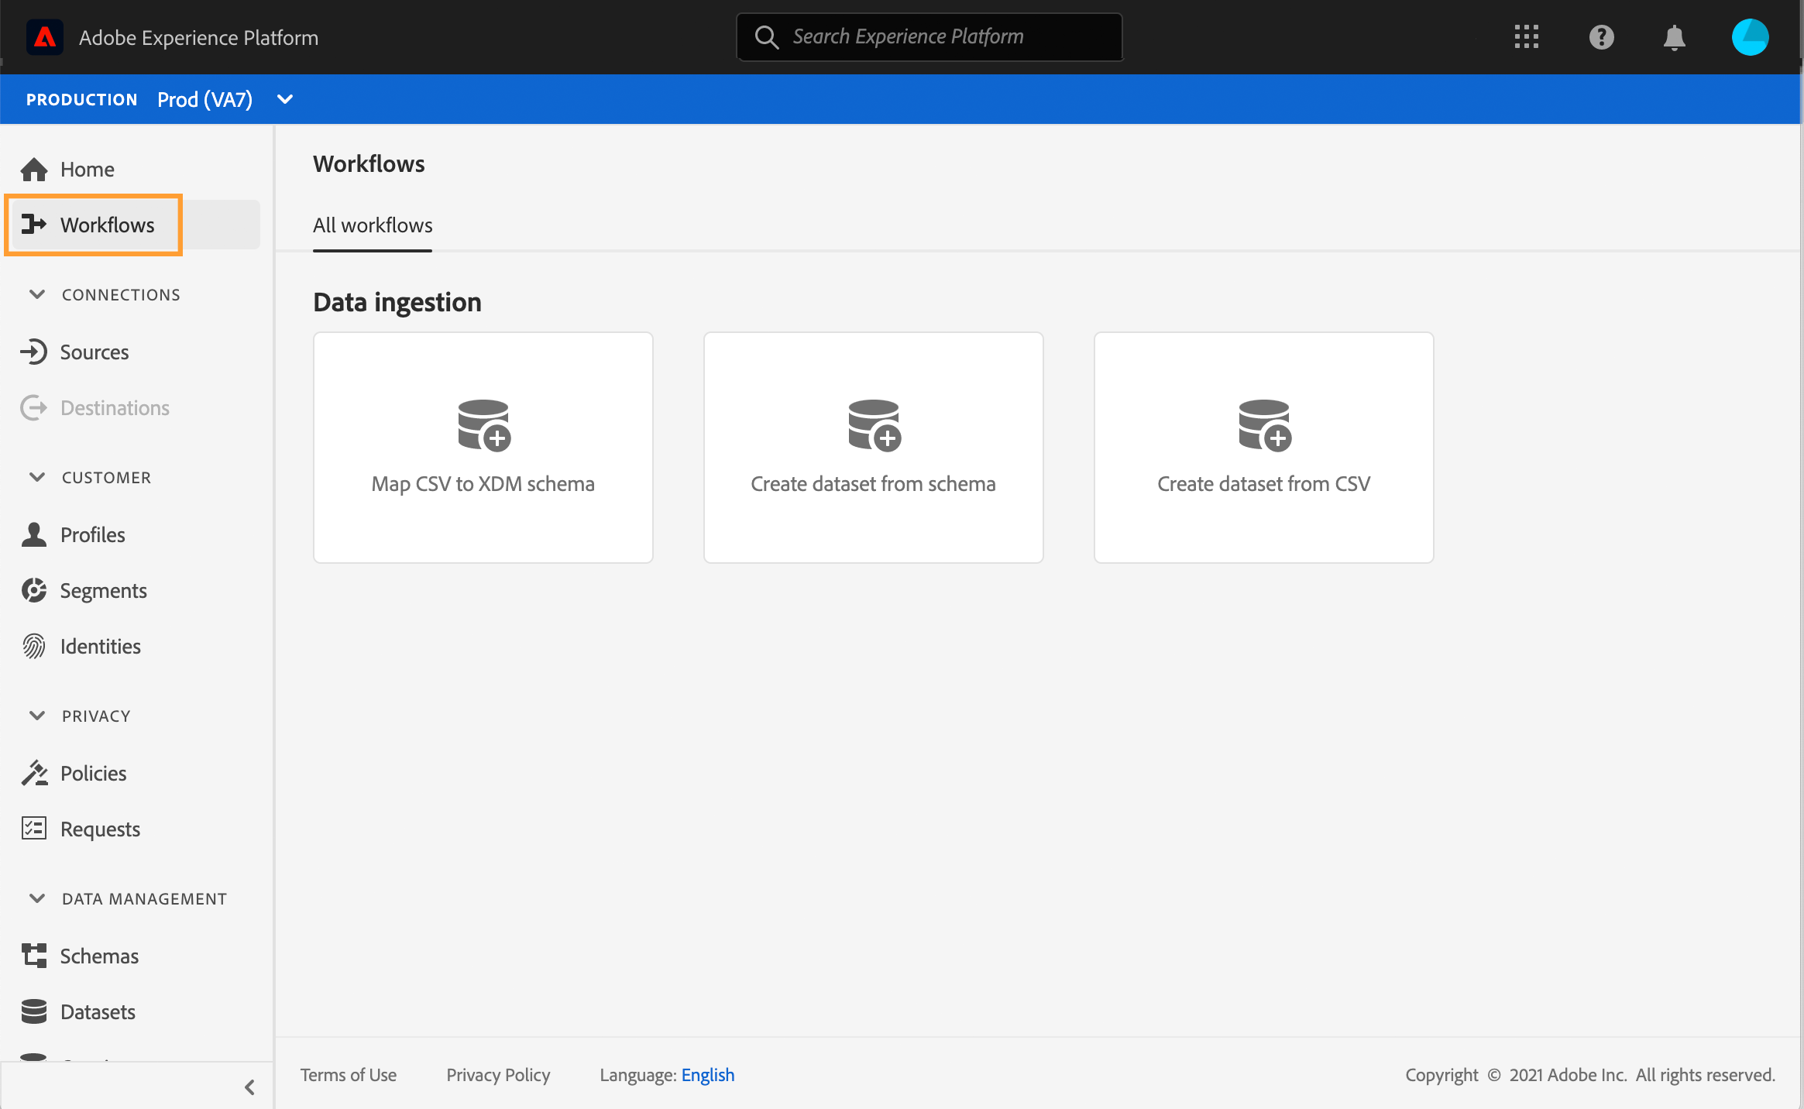The height and width of the screenshot is (1109, 1804).
Task: Select the All workflows tab
Action: click(373, 225)
